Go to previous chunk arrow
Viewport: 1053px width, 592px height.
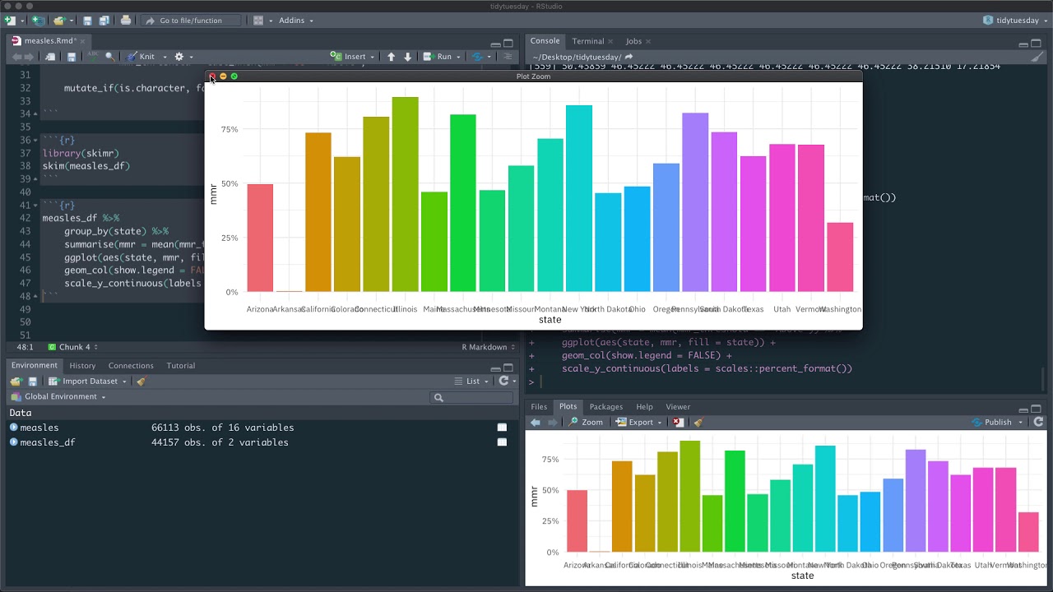(x=391, y=57)
